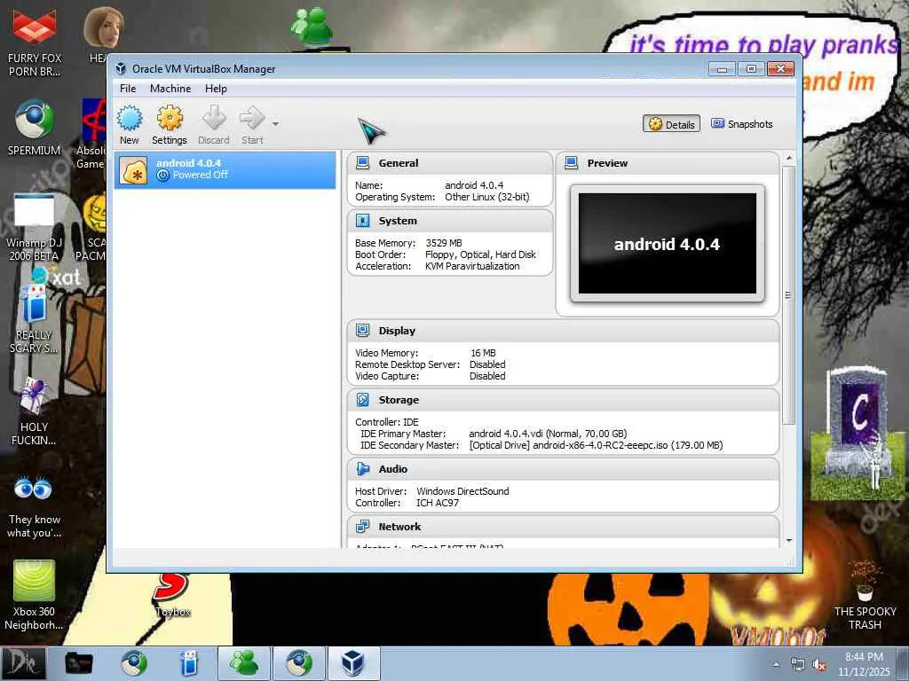Click the Die start button on taskbar
Screen dimensions: 909x681
pos(23,663)
